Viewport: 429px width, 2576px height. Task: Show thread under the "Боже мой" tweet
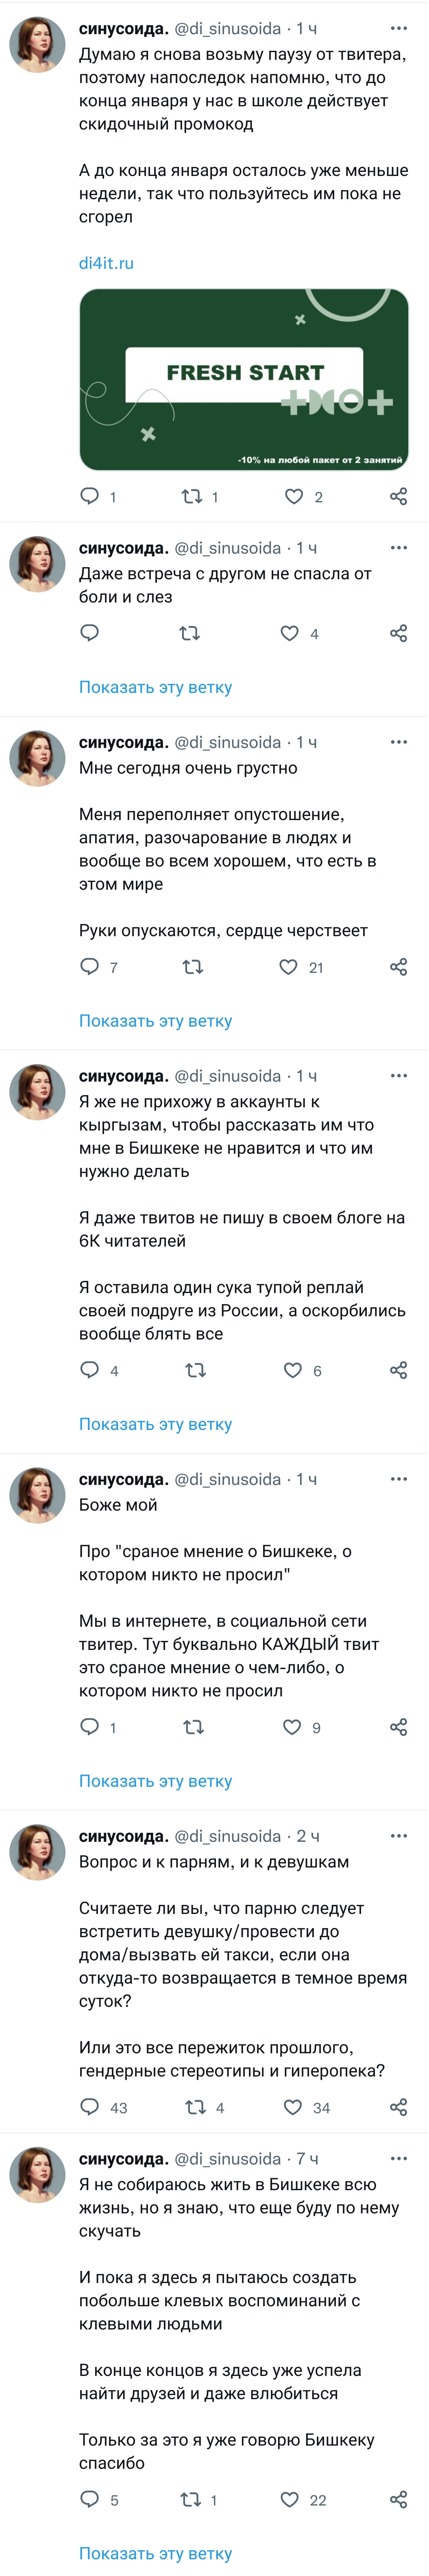156,1781
